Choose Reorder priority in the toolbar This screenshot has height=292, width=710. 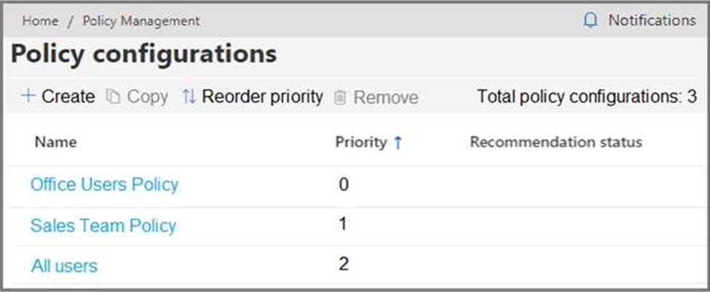(253, 97)
